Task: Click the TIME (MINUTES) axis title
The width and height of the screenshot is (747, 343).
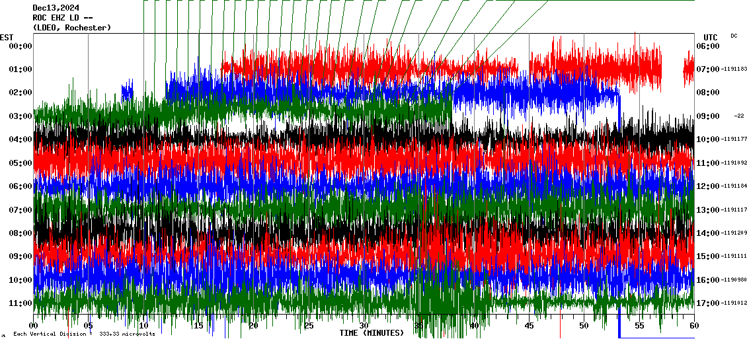Action: point(372,333)
